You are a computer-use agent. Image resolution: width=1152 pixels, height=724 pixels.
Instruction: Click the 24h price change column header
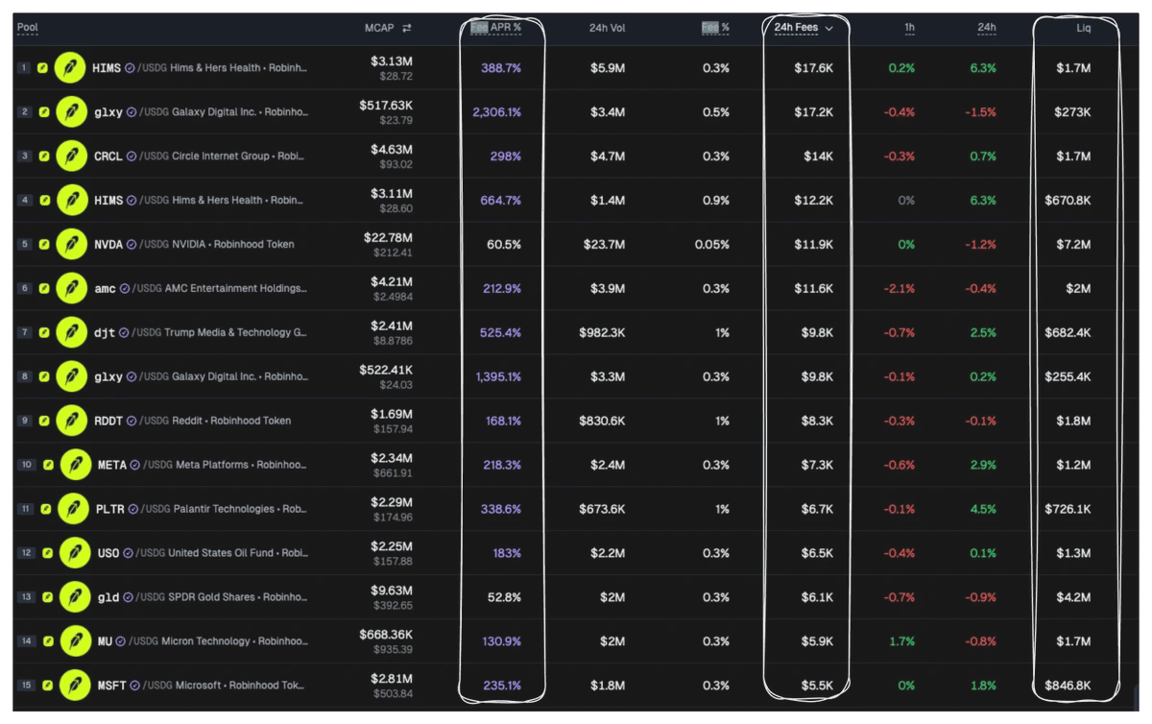pyautogui.click(x=987, y=28)
